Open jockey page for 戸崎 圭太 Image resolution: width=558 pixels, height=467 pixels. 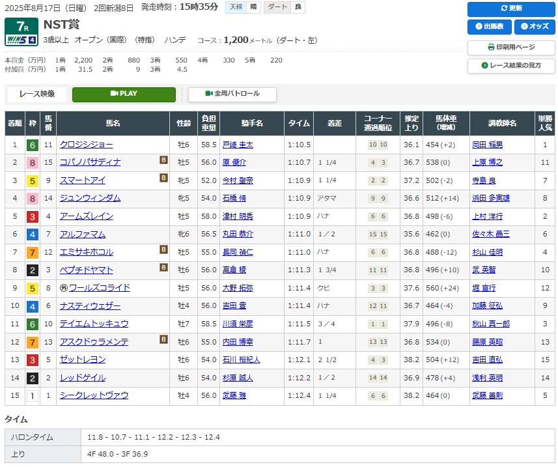(x=238, y=145)
